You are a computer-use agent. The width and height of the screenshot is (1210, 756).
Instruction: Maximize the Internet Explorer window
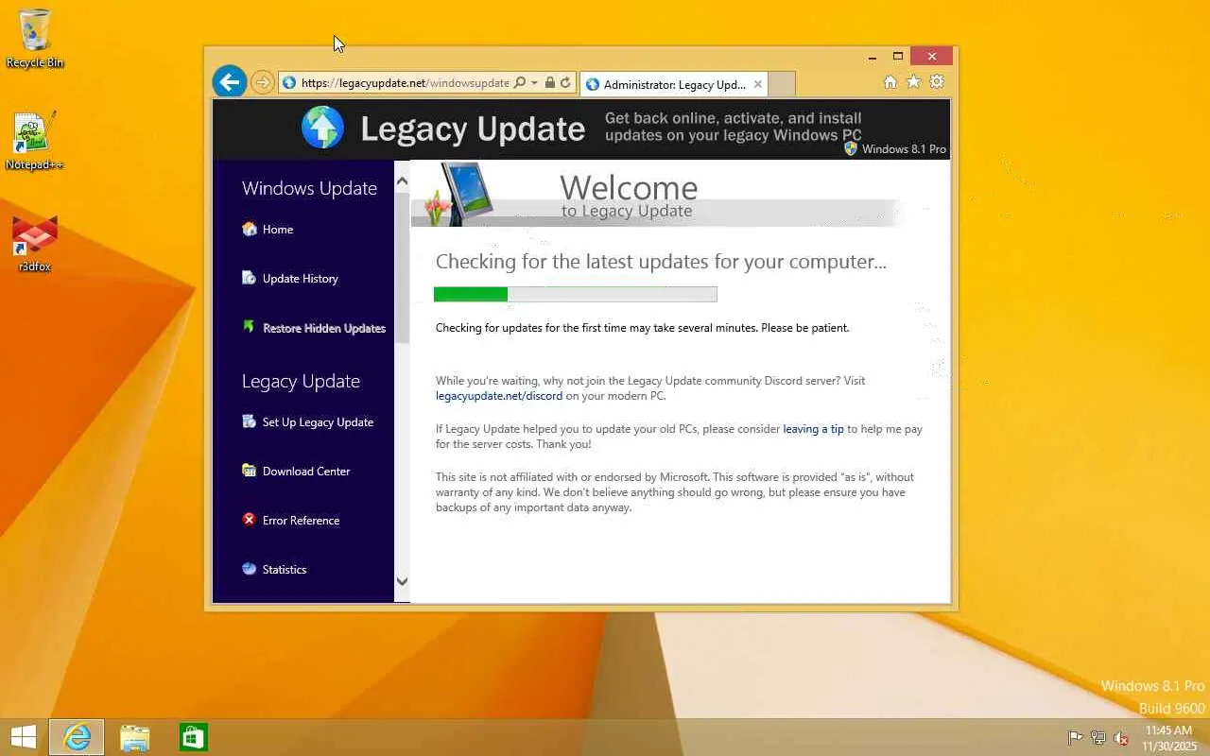(898, 57)
